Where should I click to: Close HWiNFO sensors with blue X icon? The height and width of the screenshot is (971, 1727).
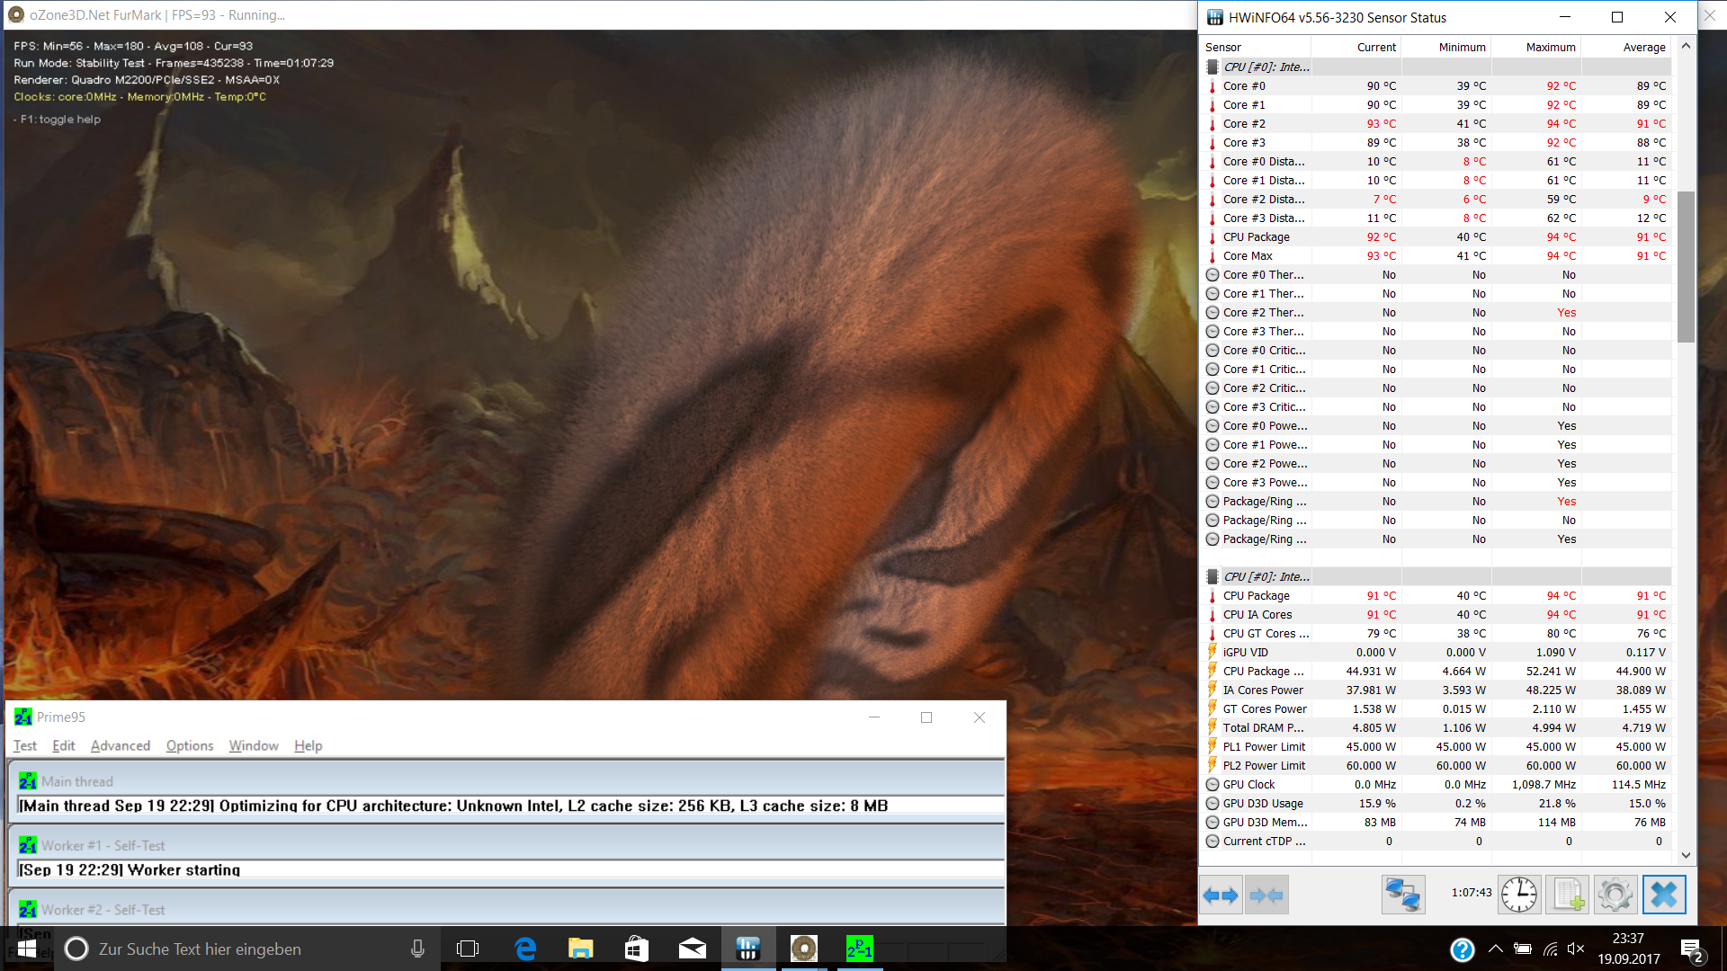tap(1664, 895)
